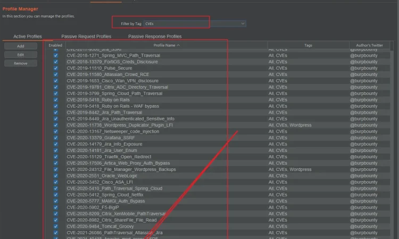Toggle CVE-2019-1653_Cisco_Wan_VPN_disclosure checkbox
The image size is (399, 239).
pos(56,81)
